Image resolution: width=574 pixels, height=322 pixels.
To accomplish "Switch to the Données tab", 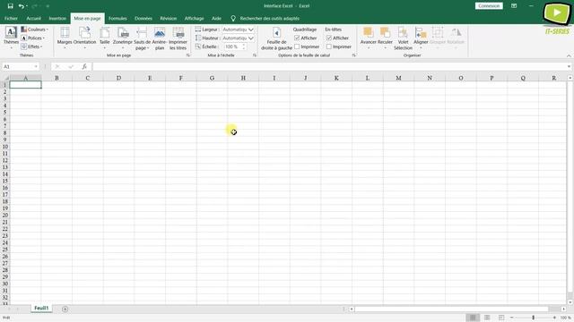I will (x=143, y=18).
